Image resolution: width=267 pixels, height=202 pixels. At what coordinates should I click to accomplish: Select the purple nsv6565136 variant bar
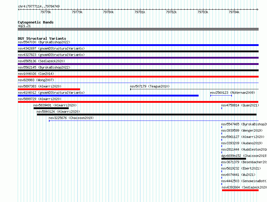pyautogui.click(x=138, y=64)
